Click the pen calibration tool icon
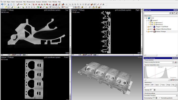 [12, 7]
